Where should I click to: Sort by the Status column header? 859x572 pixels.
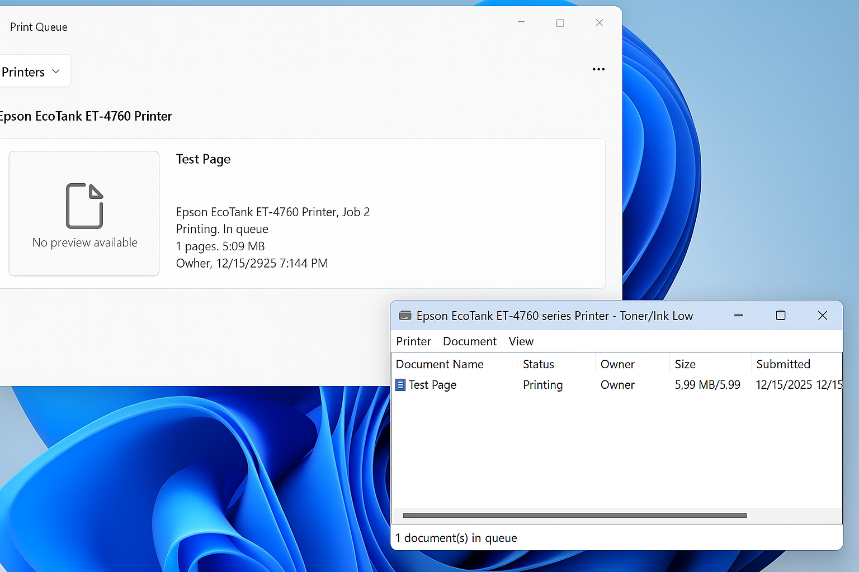click(538, 364)
